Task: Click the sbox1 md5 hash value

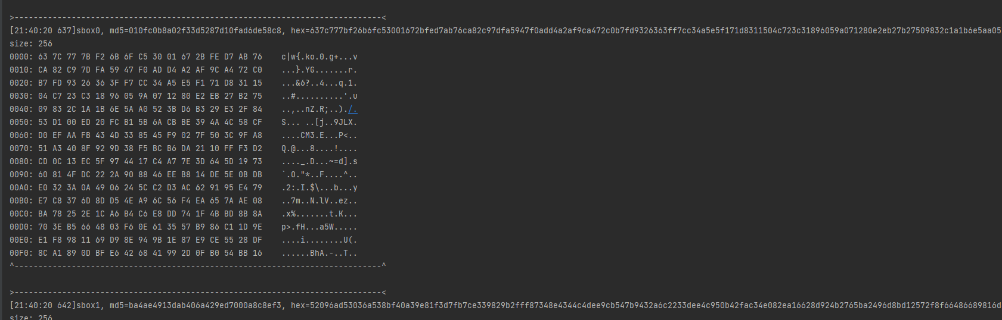Action: (204, 306)
